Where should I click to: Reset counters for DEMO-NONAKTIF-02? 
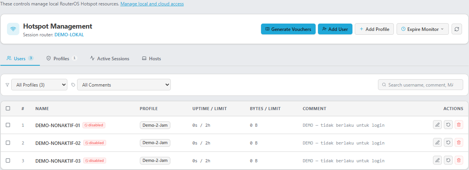(x=448, y=143)
